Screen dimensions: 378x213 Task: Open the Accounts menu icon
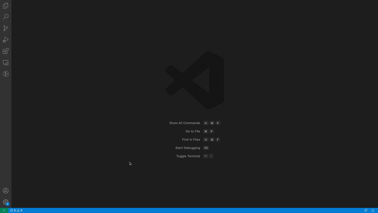(6, 191)
